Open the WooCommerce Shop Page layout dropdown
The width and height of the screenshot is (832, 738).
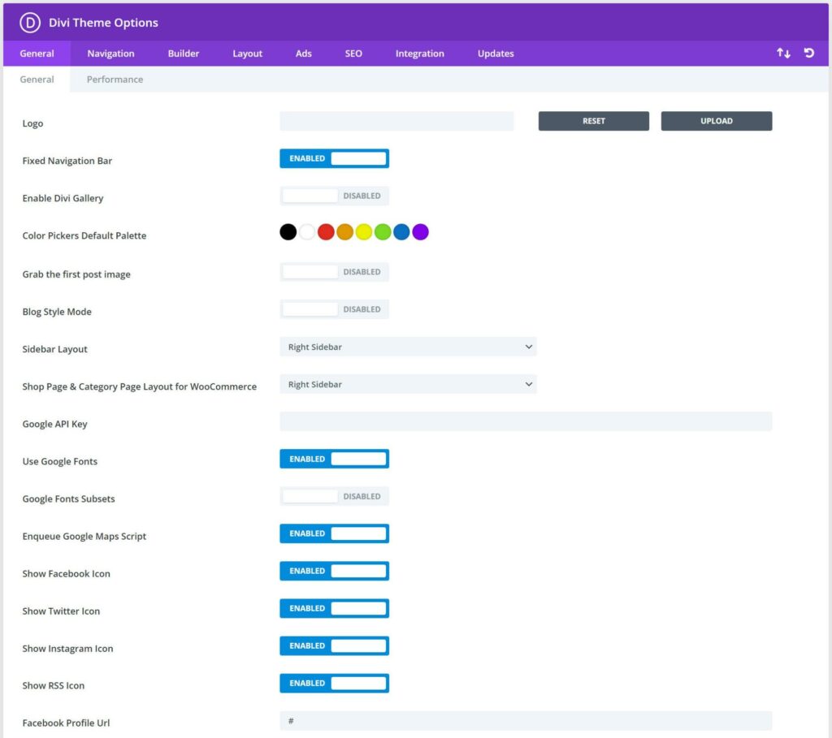pyautogui.click(x=408, y=384)
